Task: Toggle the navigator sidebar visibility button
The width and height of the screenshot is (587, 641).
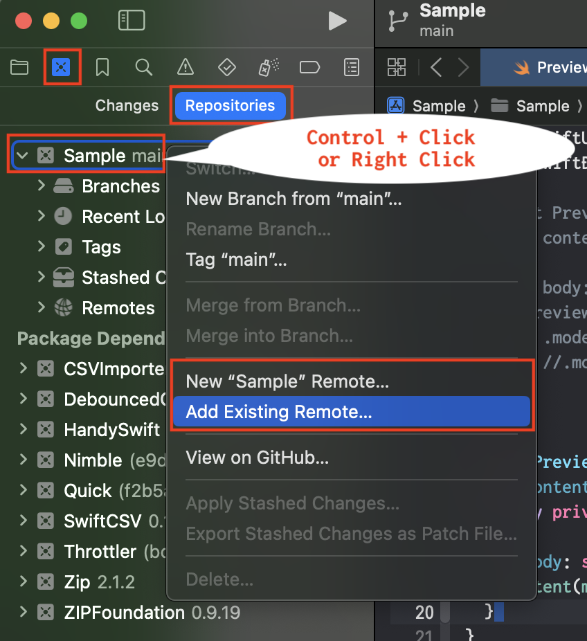Action: click(x=132, y=21)
